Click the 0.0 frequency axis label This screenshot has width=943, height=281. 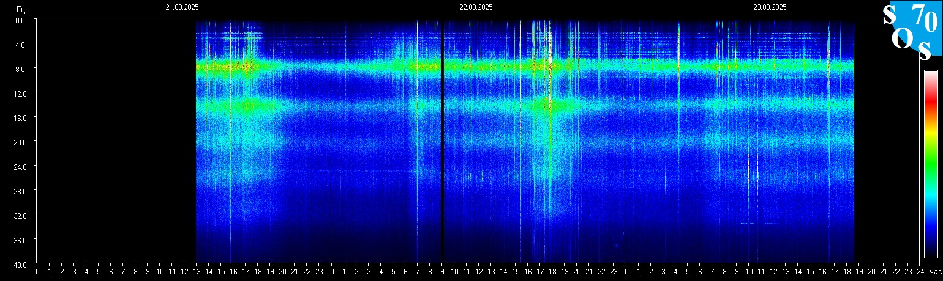(x=20, y=20)
